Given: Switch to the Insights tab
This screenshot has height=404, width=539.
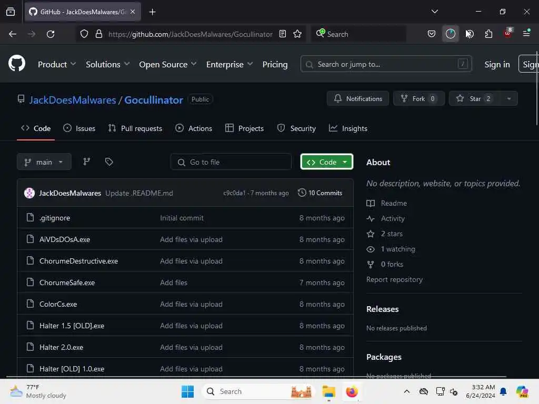Looking at the screenshot, I should (x=348, y=128).
